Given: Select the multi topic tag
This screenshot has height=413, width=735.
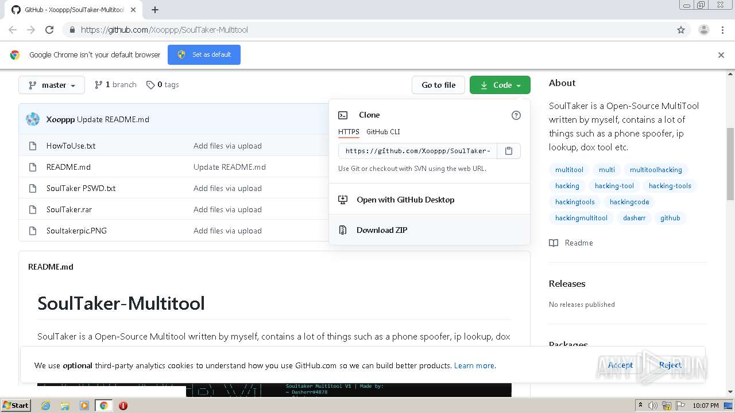Looking at the screenshot, I should [x=606, y=170].
